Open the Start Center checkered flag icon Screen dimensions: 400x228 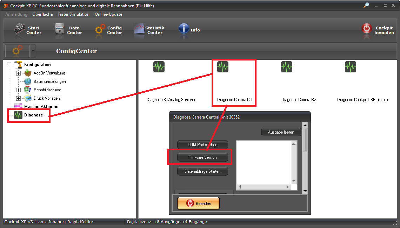pyautogui.click(x=19, y=28)
